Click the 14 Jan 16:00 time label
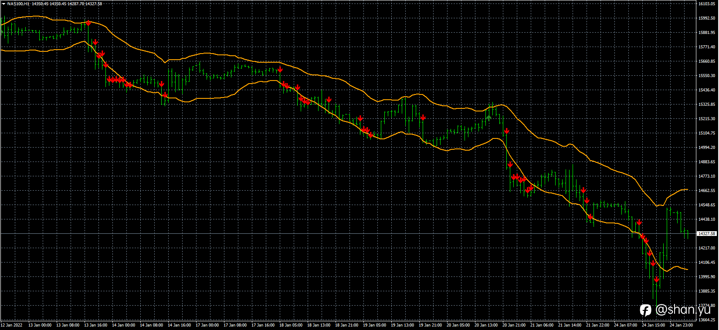The height and width of the screenshot is (330, 719). click(x=179, y=325)
